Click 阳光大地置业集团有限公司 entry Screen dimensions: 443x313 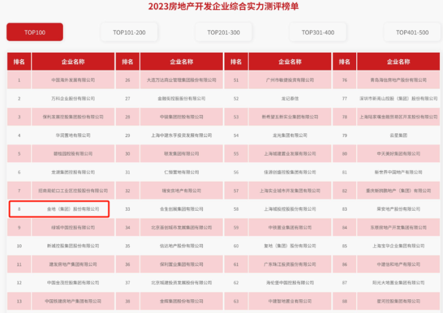pyautogui.click(x=399, y=282)
